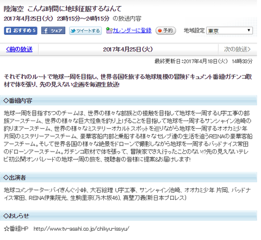Click the ツイートする tweet button
This screenshot has width=261, height=240.
[x=85, y=31]
